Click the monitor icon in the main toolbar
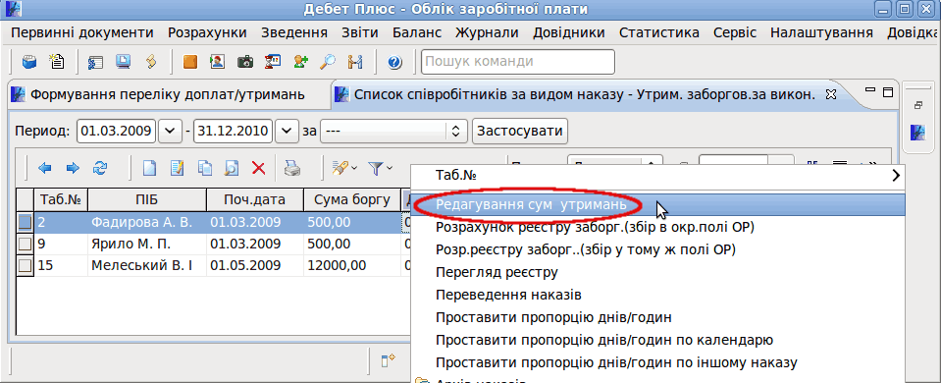Viewport: 941px width, 383px height. click(123, 61)
